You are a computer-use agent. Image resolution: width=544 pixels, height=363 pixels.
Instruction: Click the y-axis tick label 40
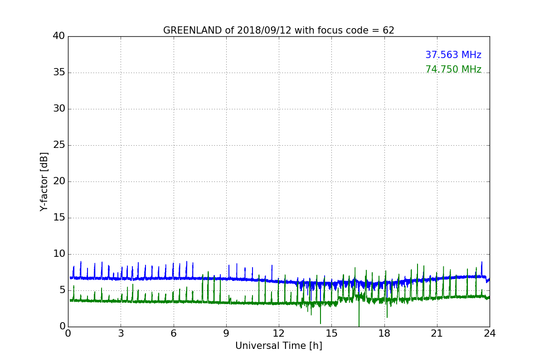[59, 36]
